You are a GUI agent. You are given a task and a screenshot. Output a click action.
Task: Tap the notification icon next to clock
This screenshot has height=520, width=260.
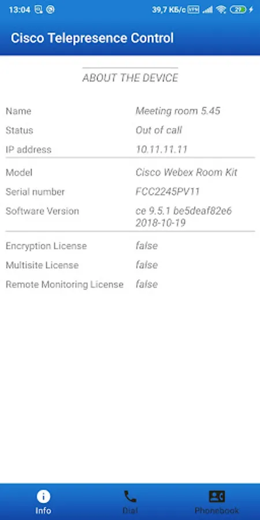pos(39,10)
